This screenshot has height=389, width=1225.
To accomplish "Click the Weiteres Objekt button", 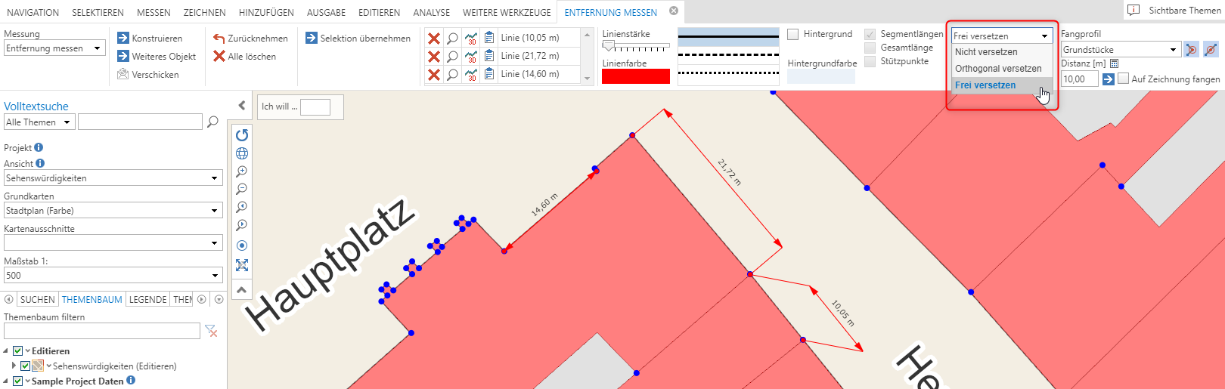I will (157, 57).
